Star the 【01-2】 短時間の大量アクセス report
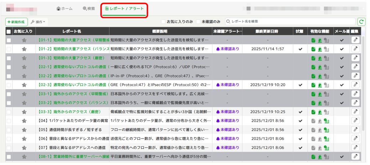Screen dimensions: 370x165 24,49
